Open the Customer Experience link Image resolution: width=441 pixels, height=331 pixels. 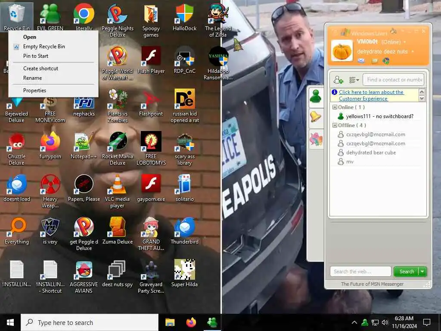(371, 95)
